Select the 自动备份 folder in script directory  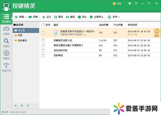point(22,40)
